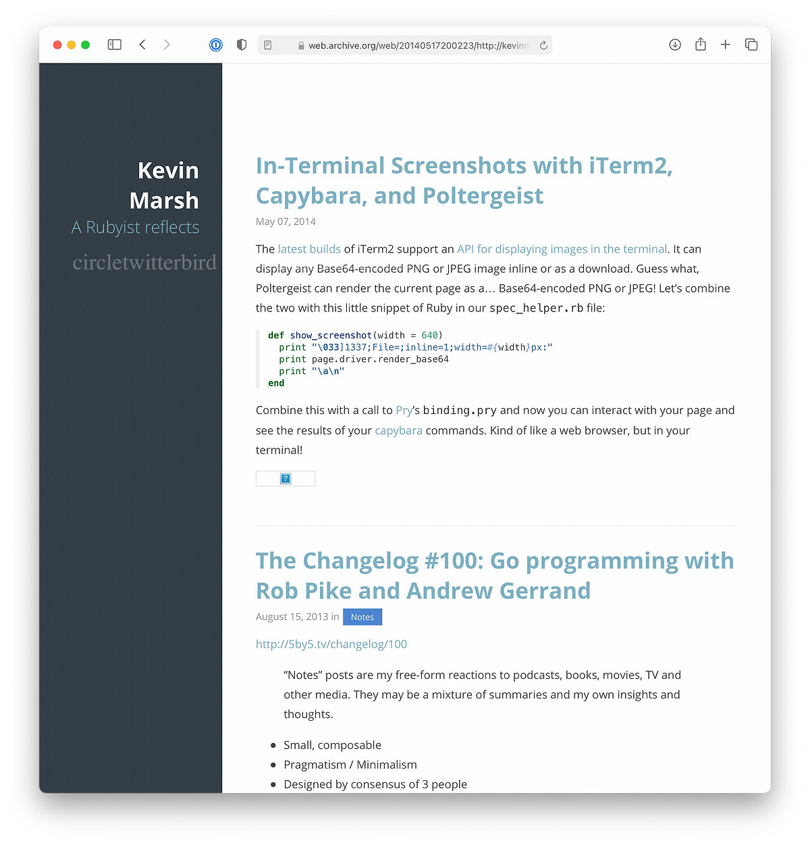Click 'Designed by consensus of 3 people' bullet
The height and width of the screenshot is (845, 810).
point(375,784)
